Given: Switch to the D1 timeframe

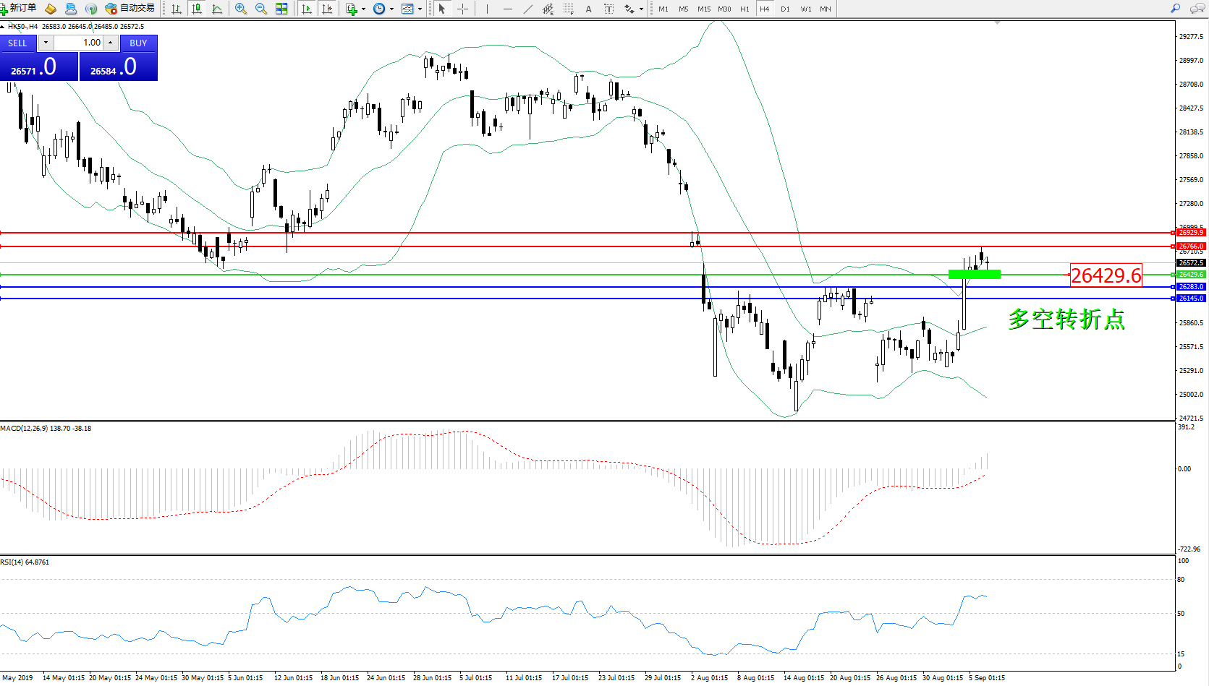Looking at the screenshot, I should [x=785, y=9].
